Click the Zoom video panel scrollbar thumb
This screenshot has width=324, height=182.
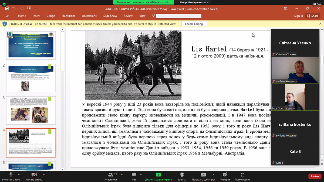pos(322,60)
